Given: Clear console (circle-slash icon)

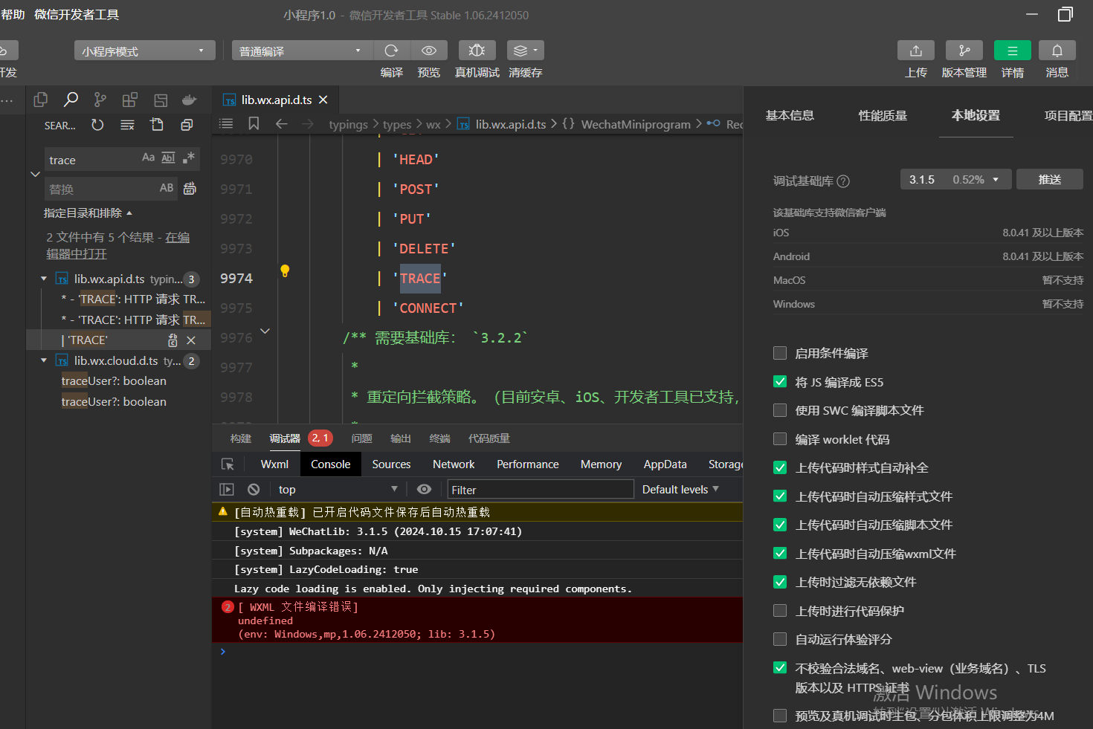Looking at the screenshot, I should [254, 489].
